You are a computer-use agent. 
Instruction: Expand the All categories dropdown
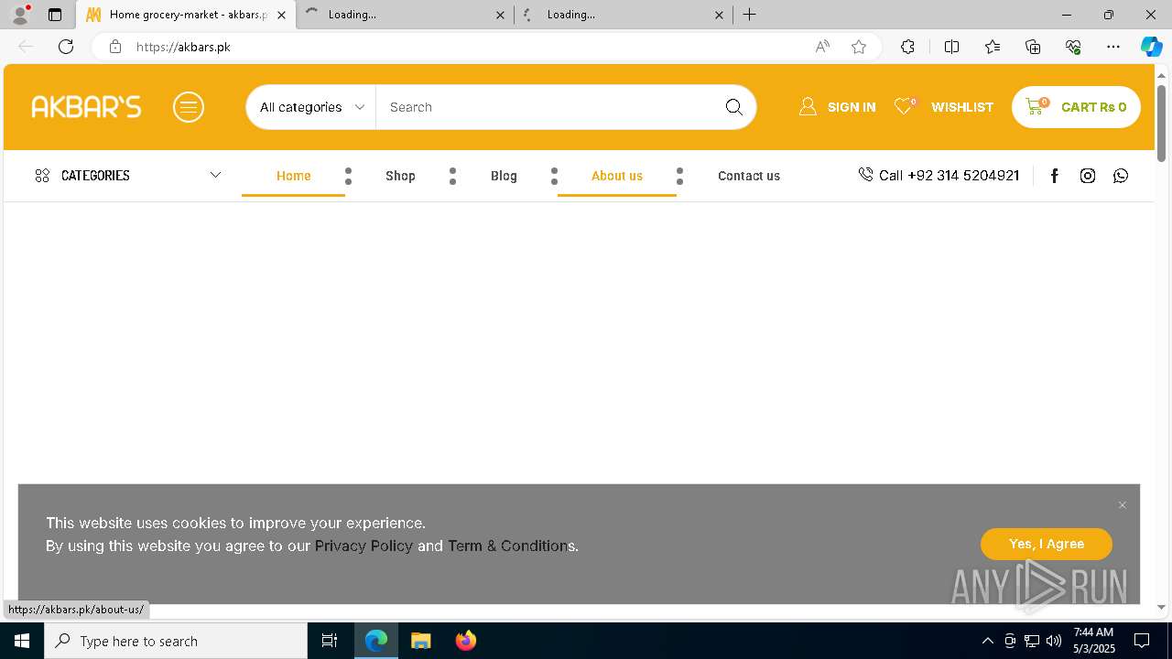311,107
